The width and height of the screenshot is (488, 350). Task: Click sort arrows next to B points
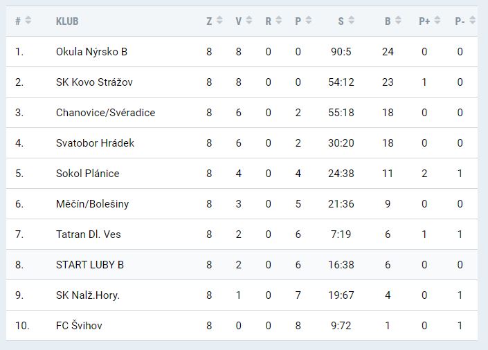[x=398, y=21]
